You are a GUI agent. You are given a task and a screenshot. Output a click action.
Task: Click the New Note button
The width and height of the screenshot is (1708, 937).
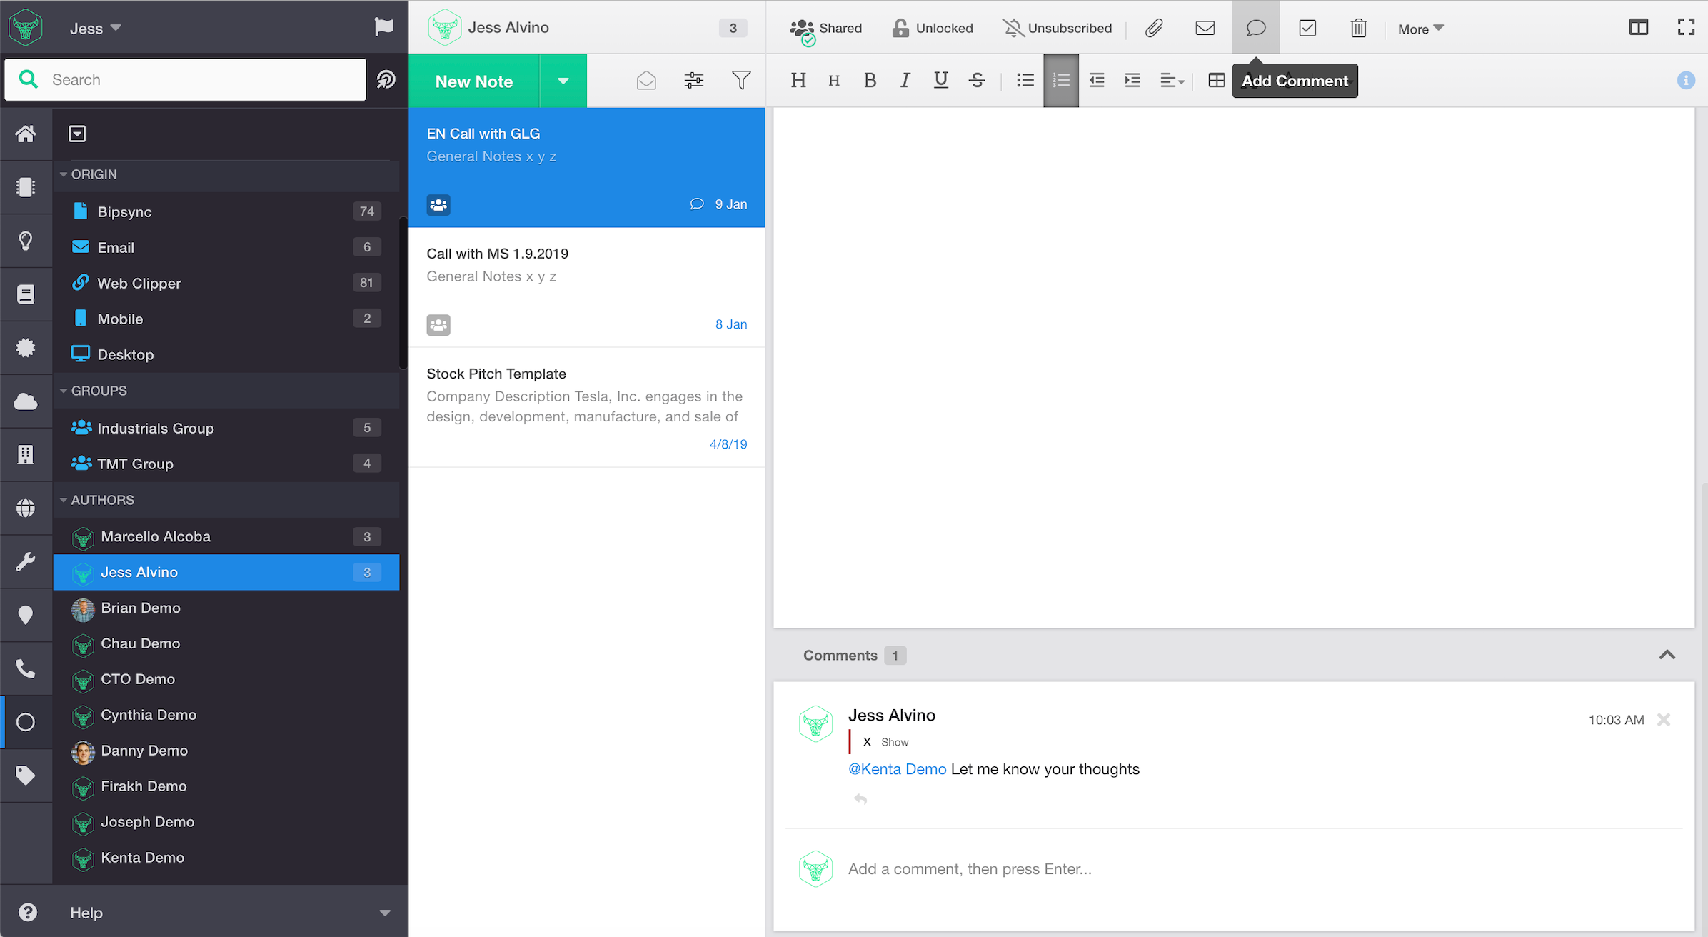474,81
